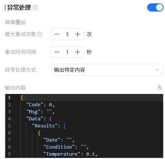Click line number 7 in the gutter
165x159 pixels.
coord(9,140)
